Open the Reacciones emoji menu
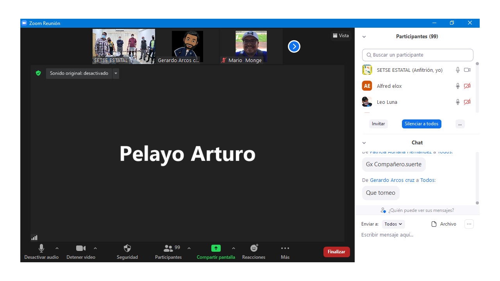500x281 pixels. pyautogui.click(x=254, y=248)
